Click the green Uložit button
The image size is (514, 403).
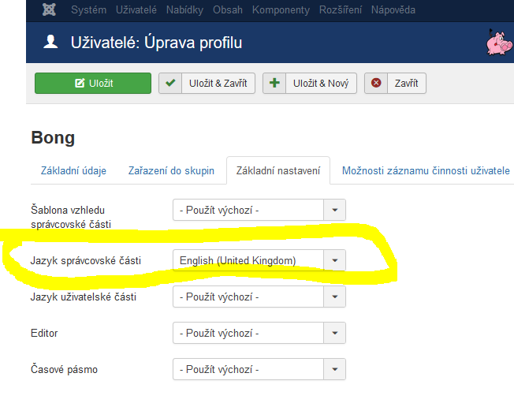93,84
